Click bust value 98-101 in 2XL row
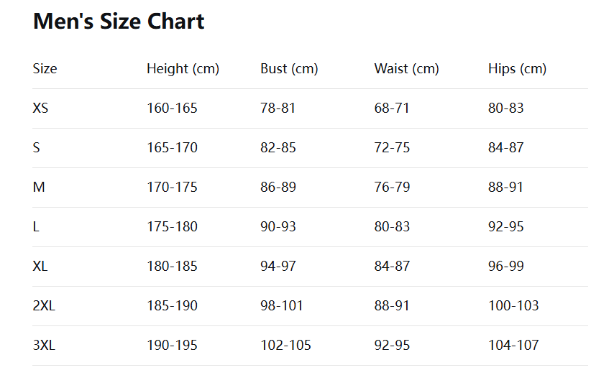The image size is (614, 370). [x=282, y=306]
